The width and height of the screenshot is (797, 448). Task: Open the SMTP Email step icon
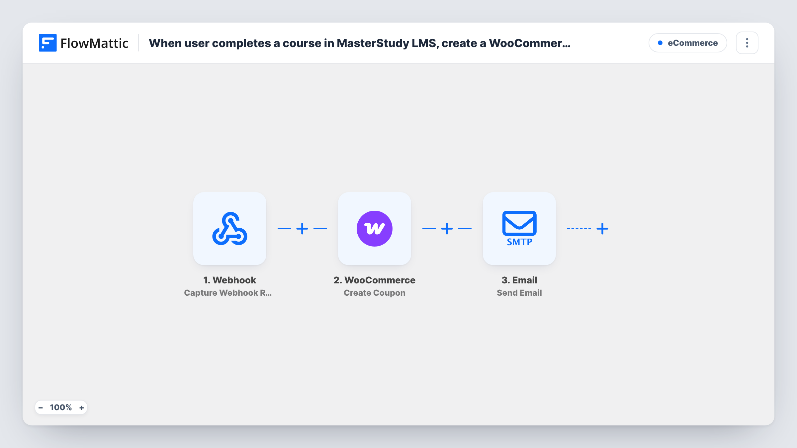519,229
